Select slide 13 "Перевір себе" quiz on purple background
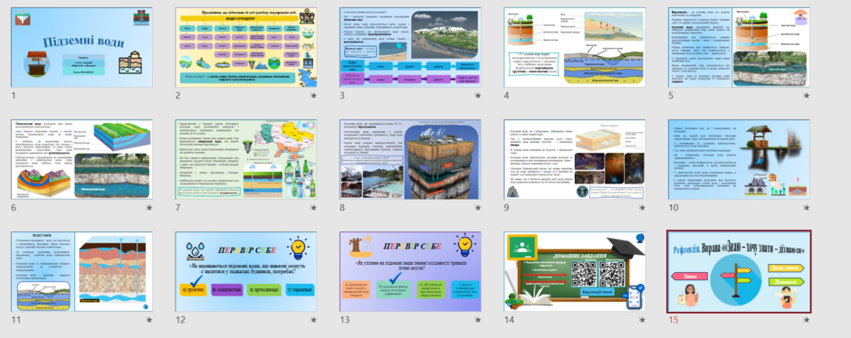The width and height of the screenshot is (851, 338). 411,272
